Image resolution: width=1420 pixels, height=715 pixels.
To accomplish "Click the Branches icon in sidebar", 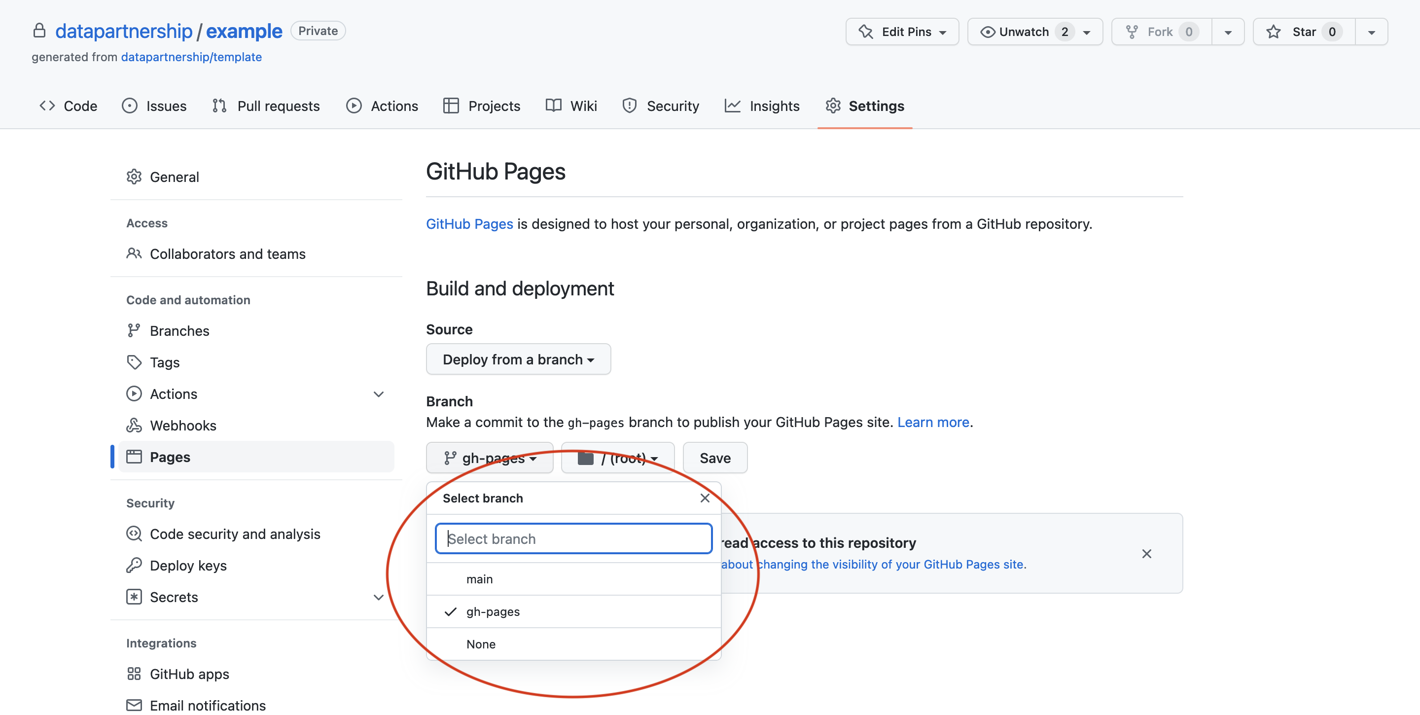I will [134, 330].
